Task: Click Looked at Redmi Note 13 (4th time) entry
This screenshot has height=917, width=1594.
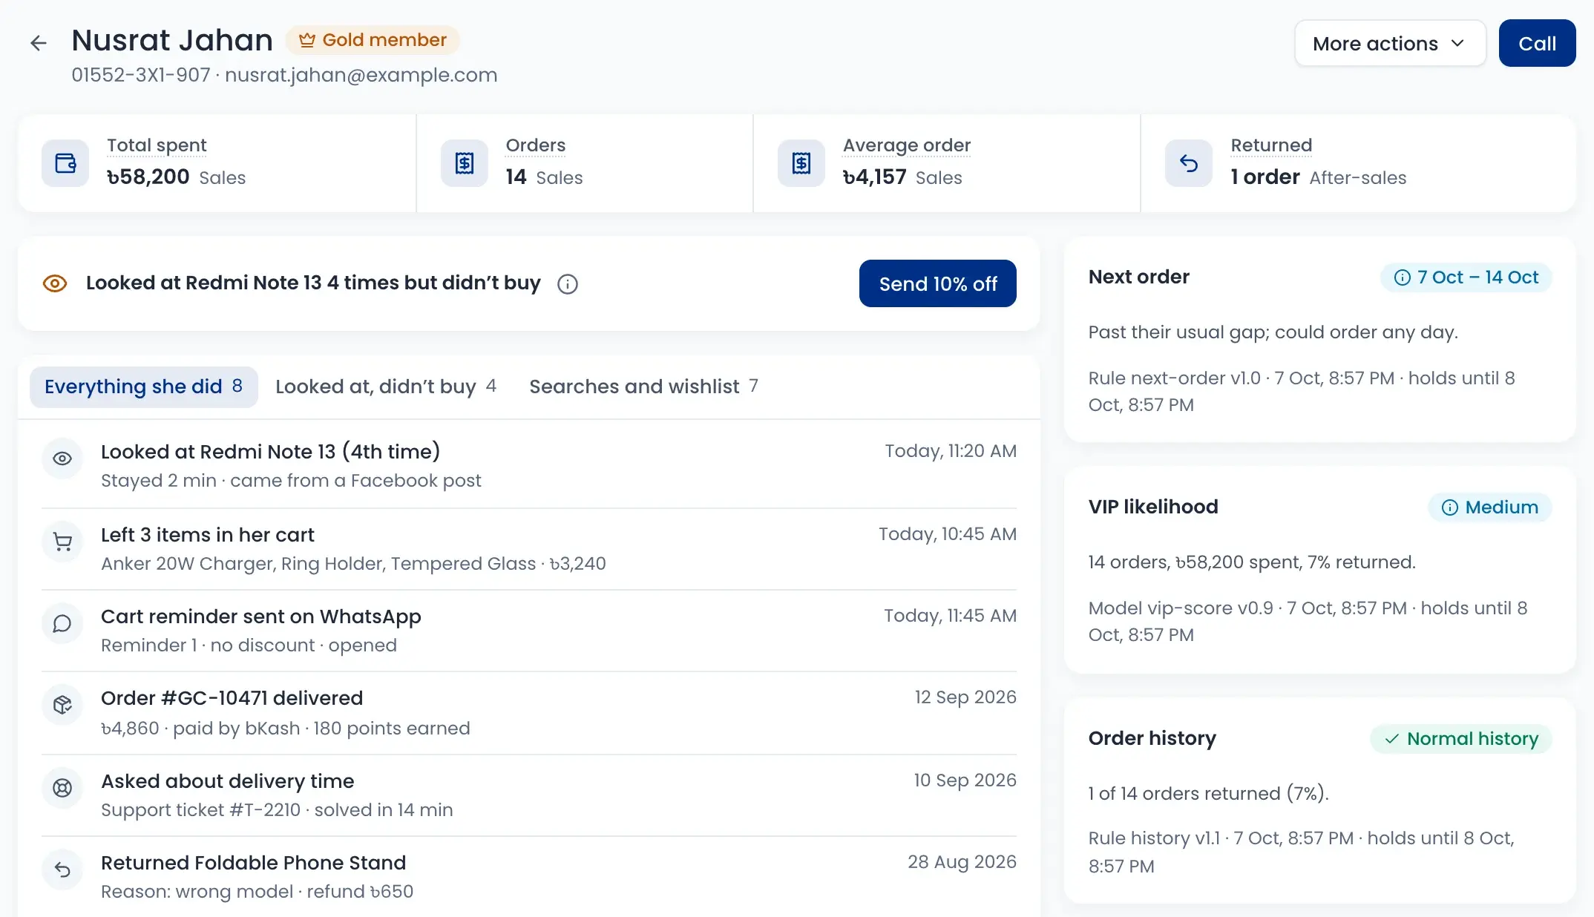Action: click(529, 465)
